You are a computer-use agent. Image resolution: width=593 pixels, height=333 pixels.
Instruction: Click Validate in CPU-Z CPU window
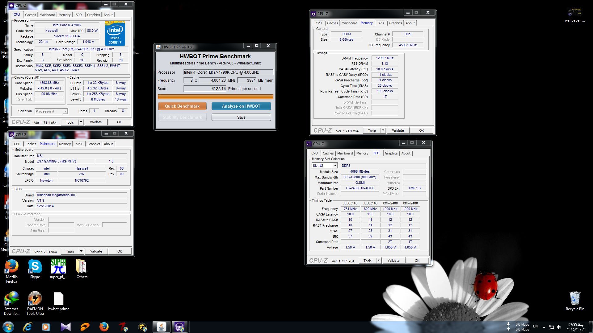[96, 122]
